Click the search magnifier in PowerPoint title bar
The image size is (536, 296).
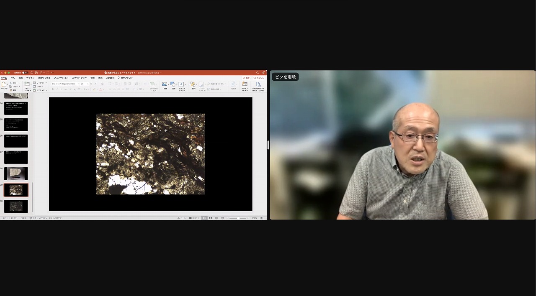pos(258,73)
